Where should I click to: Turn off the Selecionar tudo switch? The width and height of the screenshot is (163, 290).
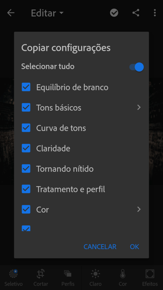coord(137,67)
